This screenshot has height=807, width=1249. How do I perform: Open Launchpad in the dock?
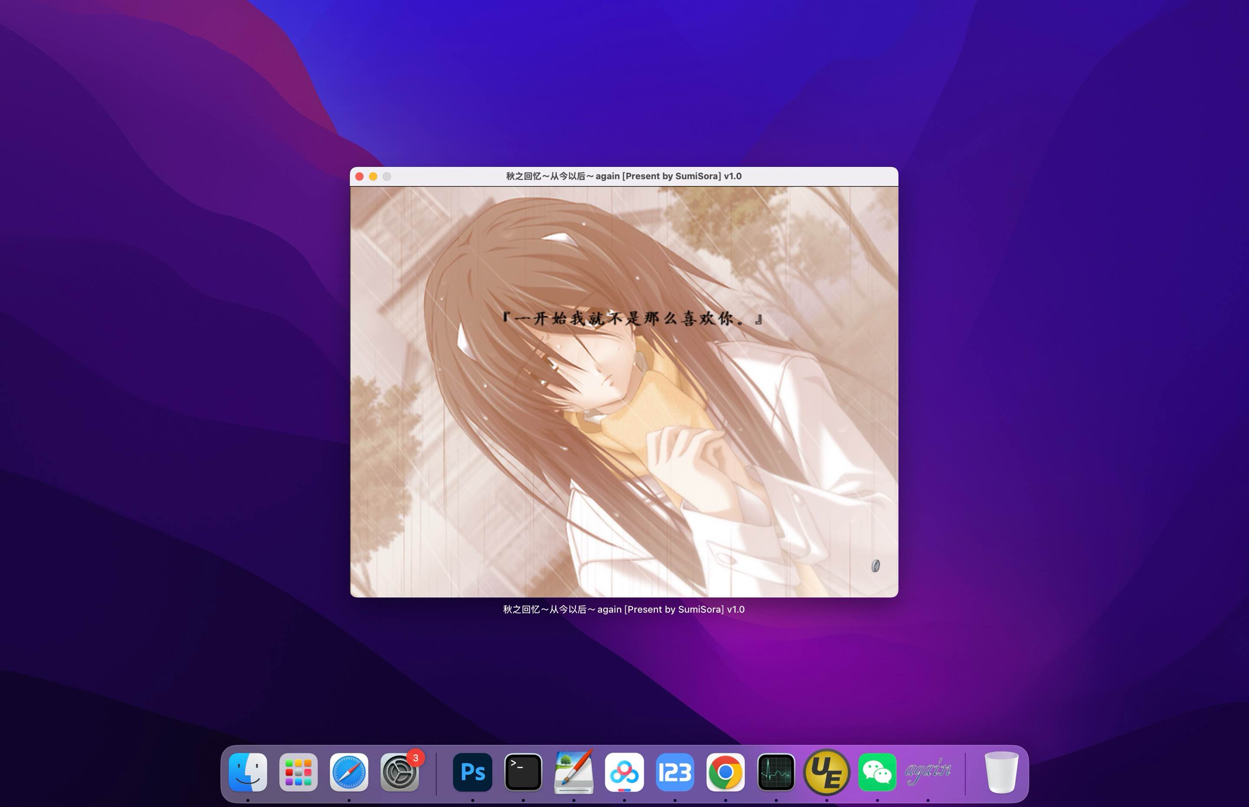tap(298, 772)
